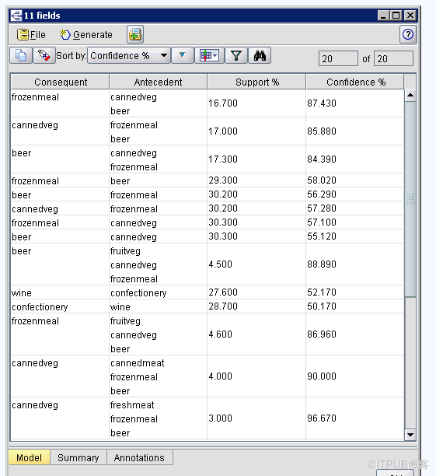This screenshot has height=476, width=436.
Task: Toggle the sort direction arrow button
Action: (x=183, y=55)
